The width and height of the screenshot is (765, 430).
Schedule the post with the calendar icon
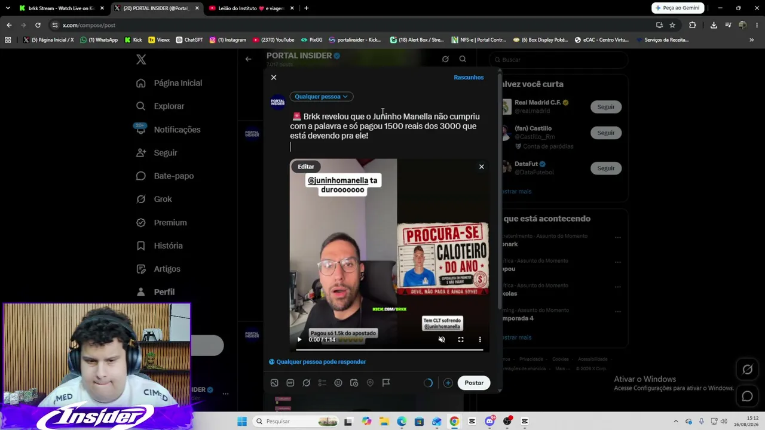[354, 383]
